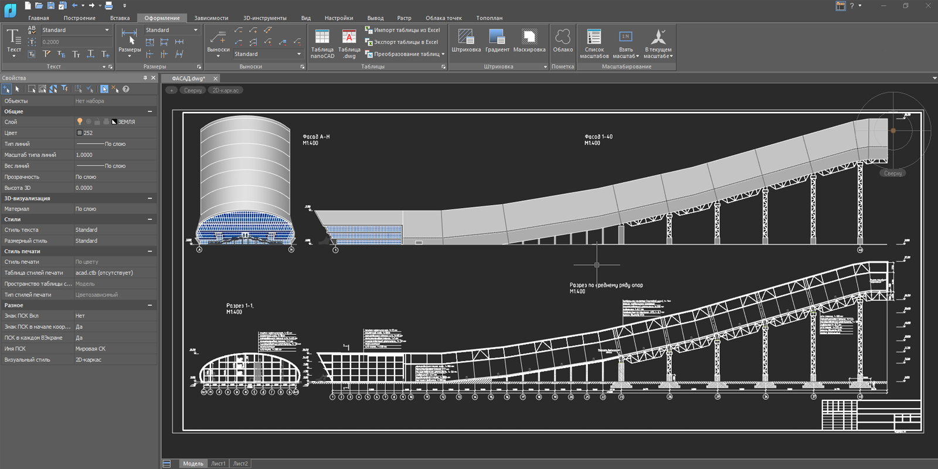This screenshot has width=938, height=469.
Task: Undo last action with left arrow
Action: click(x=74, y=5)
